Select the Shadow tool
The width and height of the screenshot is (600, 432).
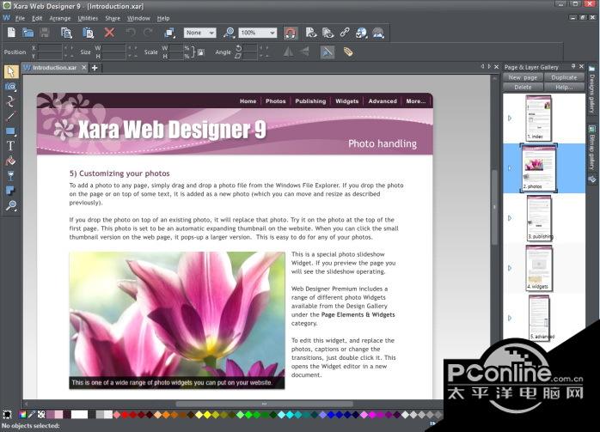pos(10,191)
